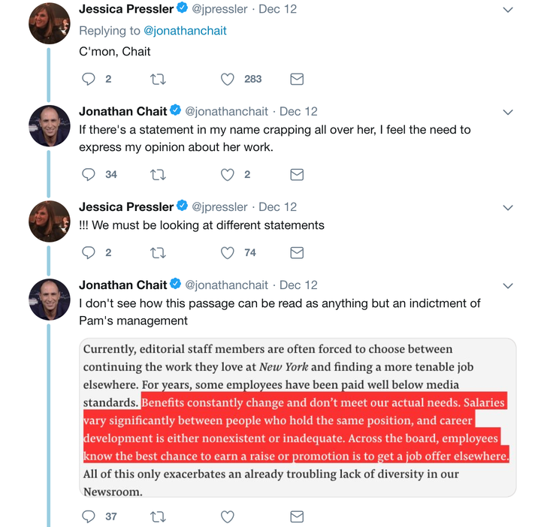Retweet the "C'mon, Chait" tweet
This screenshot has width=541, height=527.
(158, 80)
